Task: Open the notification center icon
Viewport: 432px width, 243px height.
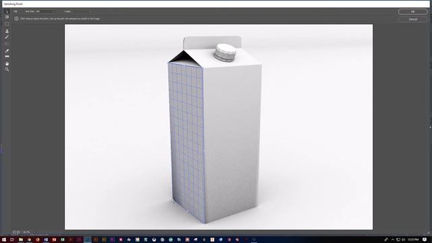Action: coord(425,240)
